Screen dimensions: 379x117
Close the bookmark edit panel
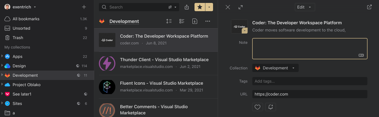coord(228,7)
